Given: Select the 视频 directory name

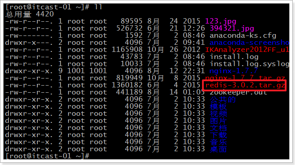Looking at the screenshot, I should [x=218, y=114].
